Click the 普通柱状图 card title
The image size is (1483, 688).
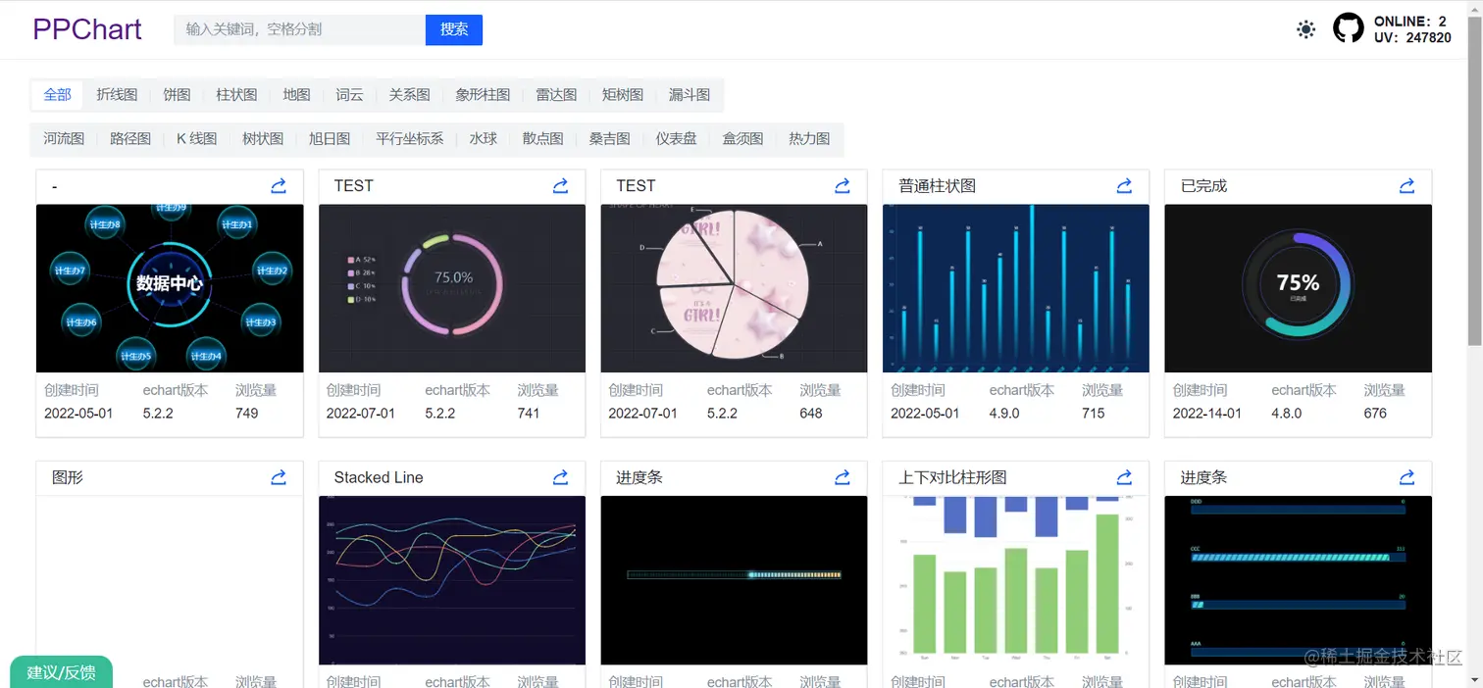(x=937, y=185)
